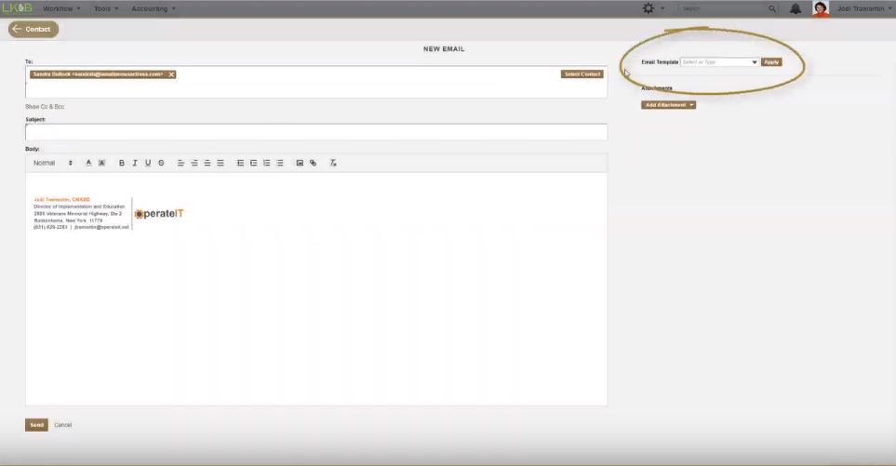Remove the Sandra Bullock recipient chip
Viewport: 896px width, 466px height.
[171, 74]
